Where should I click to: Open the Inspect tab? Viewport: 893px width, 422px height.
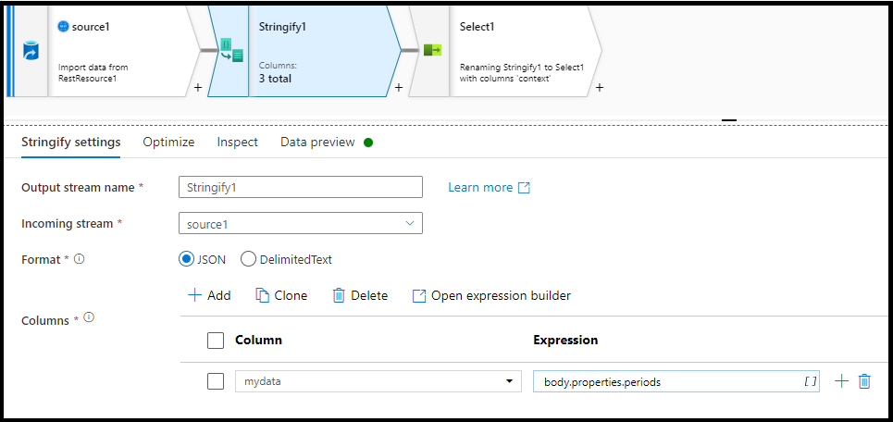(x=238, y=143)
